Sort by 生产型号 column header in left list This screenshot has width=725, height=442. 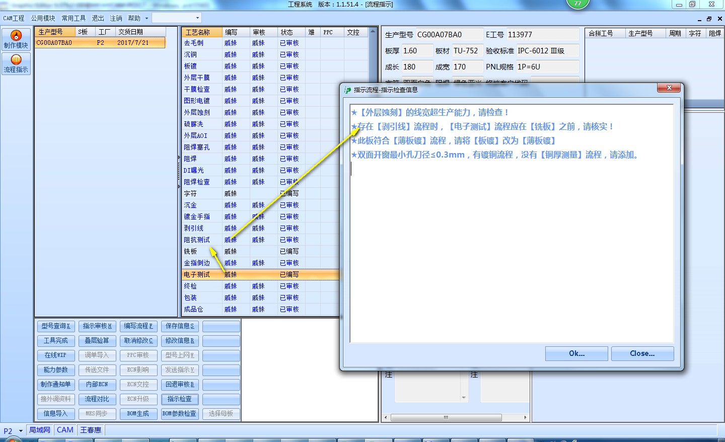55,32
